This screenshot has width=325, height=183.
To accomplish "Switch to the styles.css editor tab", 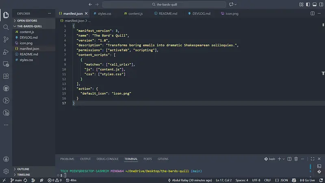I will click(x=104, y=13).
